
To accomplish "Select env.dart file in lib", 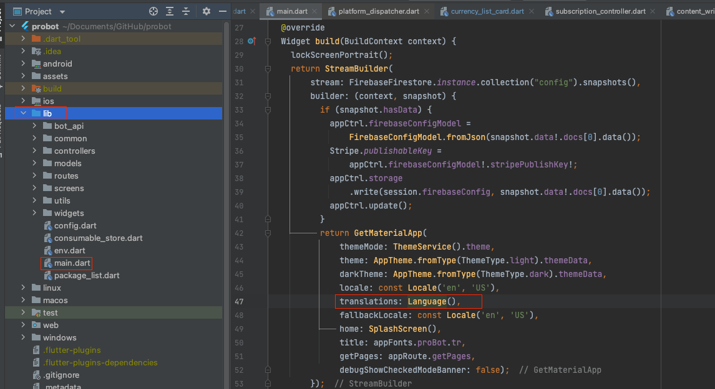I will pyautogui.click(x=69, y=250).
